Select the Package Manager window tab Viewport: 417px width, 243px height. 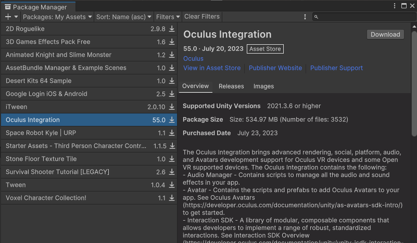[x=38, y=7]
